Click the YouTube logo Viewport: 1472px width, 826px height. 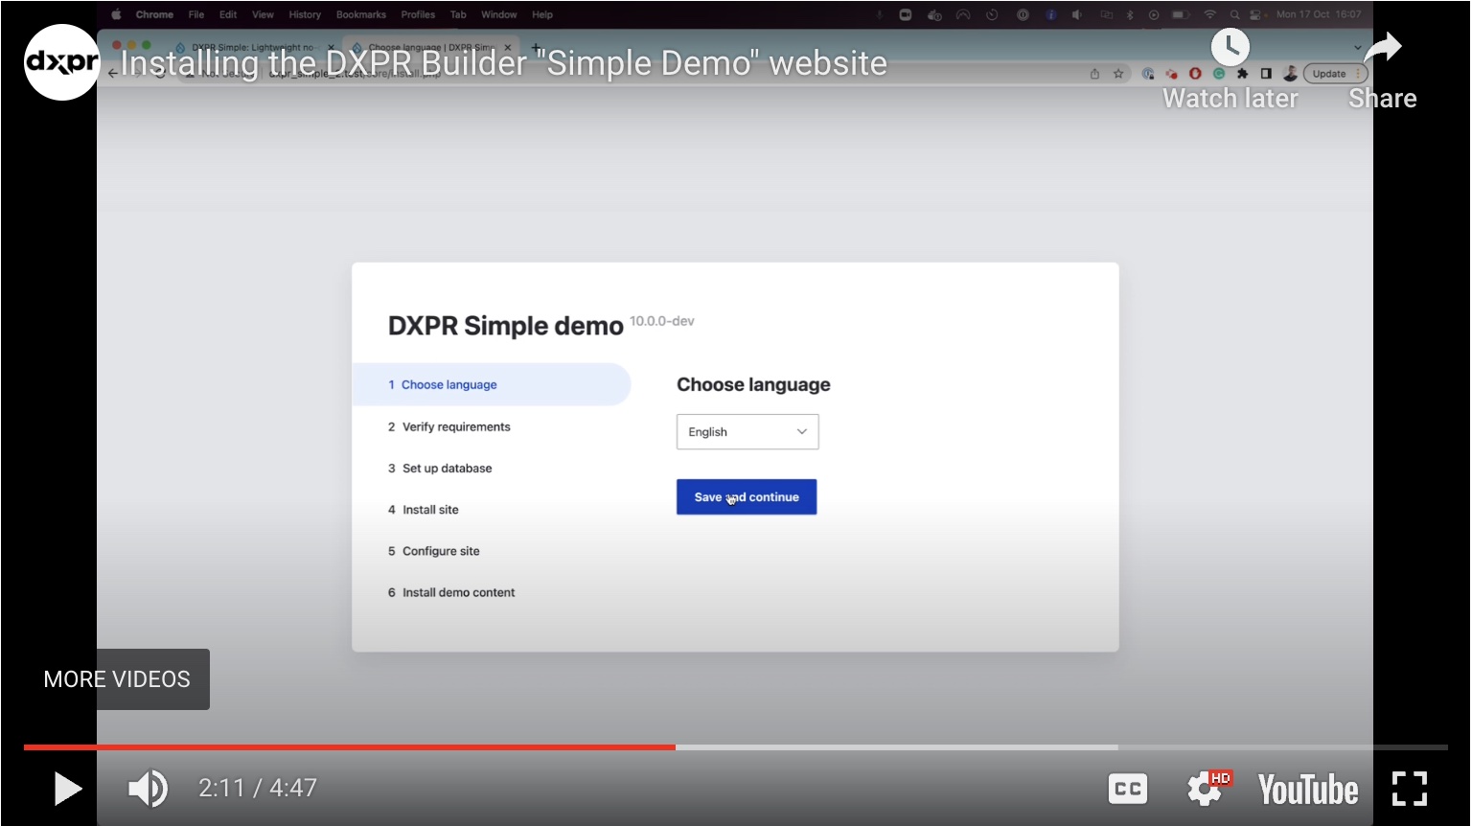(1307, 788)
